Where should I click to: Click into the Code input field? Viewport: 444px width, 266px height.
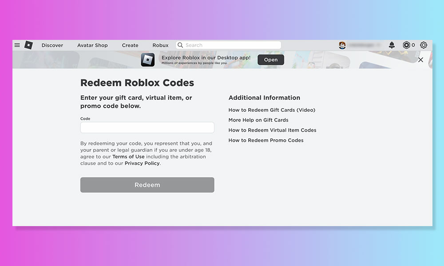(x=147, y=128)
